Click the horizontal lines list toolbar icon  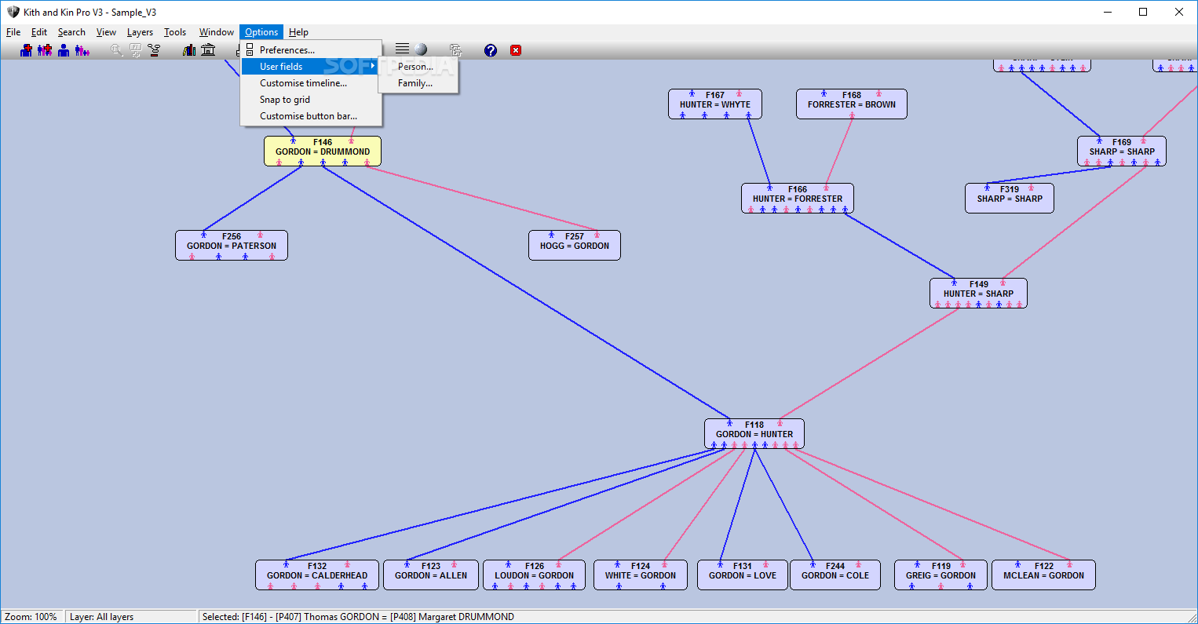[402, 49]
